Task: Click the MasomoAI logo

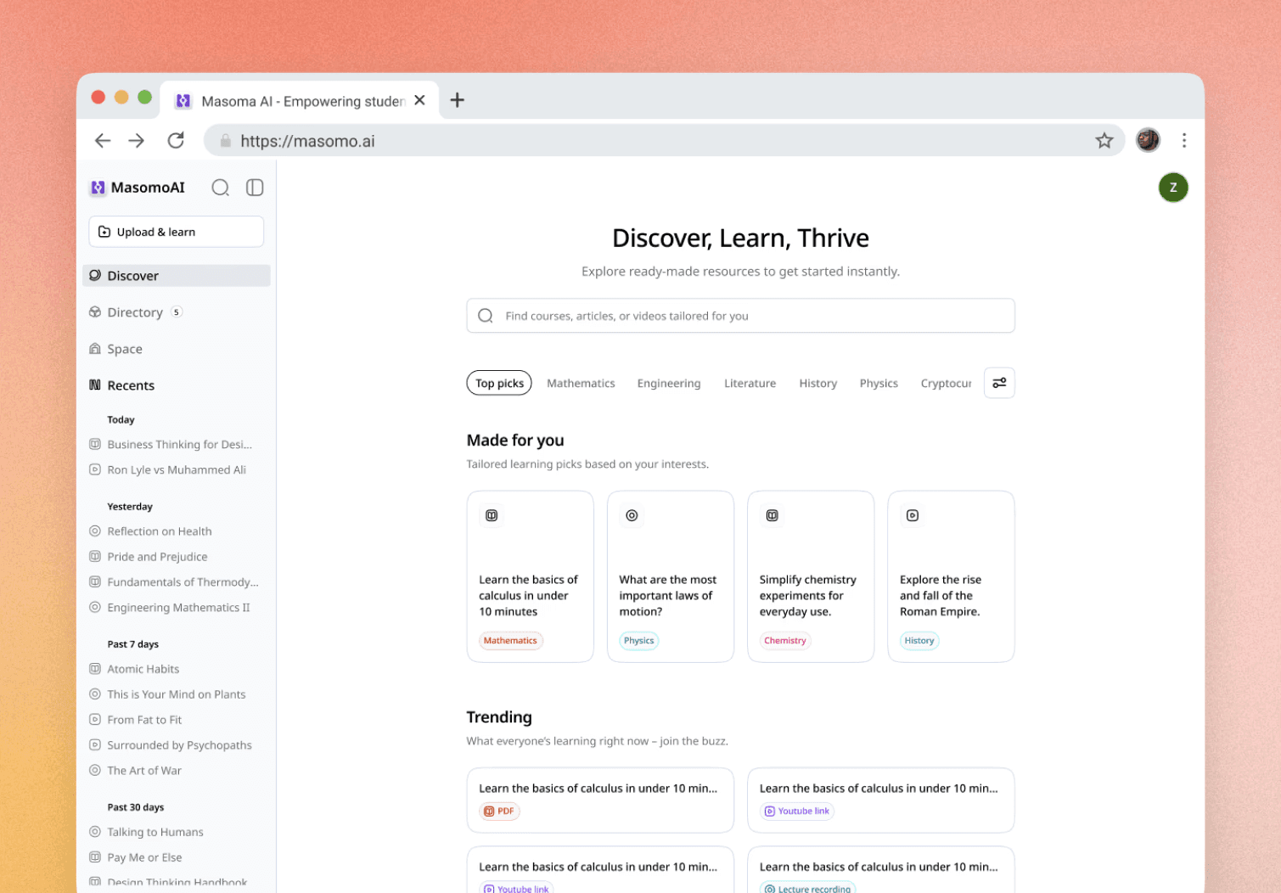Action: point(138,188)
